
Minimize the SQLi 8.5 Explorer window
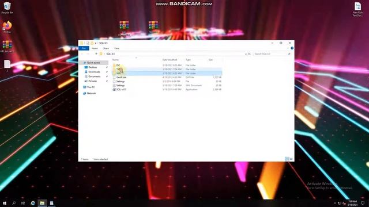point(272,43)
